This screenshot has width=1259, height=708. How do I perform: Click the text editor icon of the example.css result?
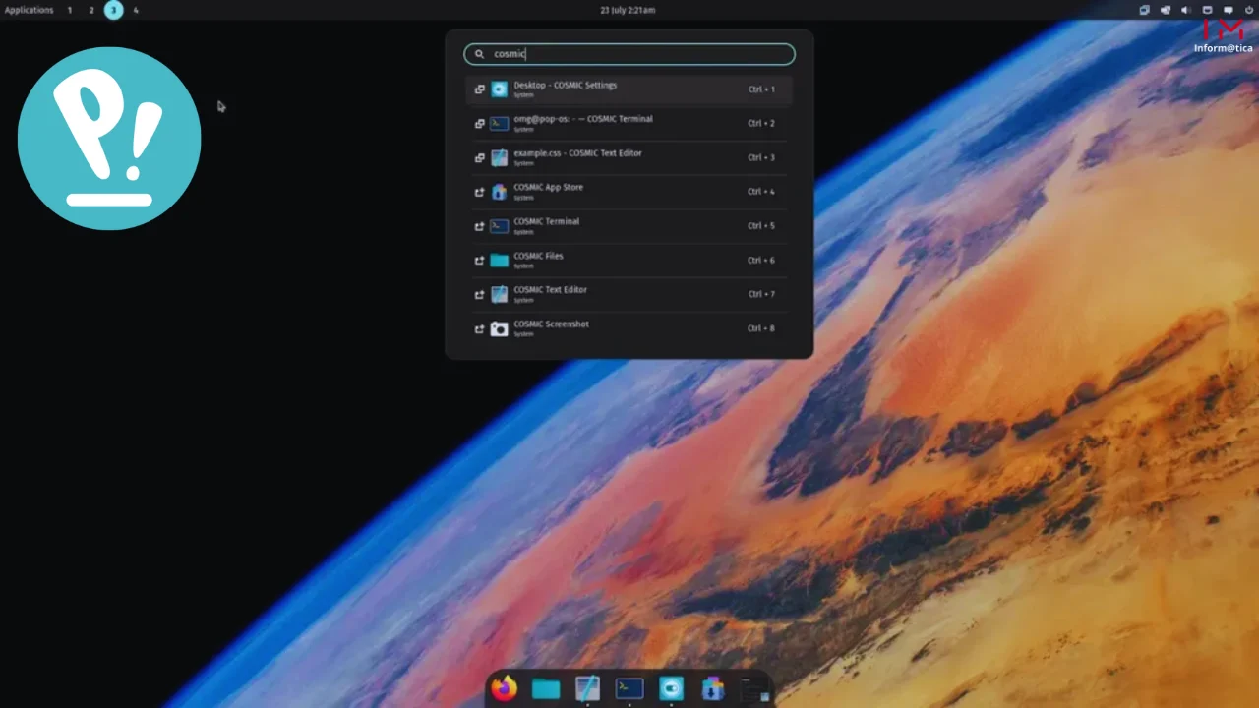tap(499, 157)
